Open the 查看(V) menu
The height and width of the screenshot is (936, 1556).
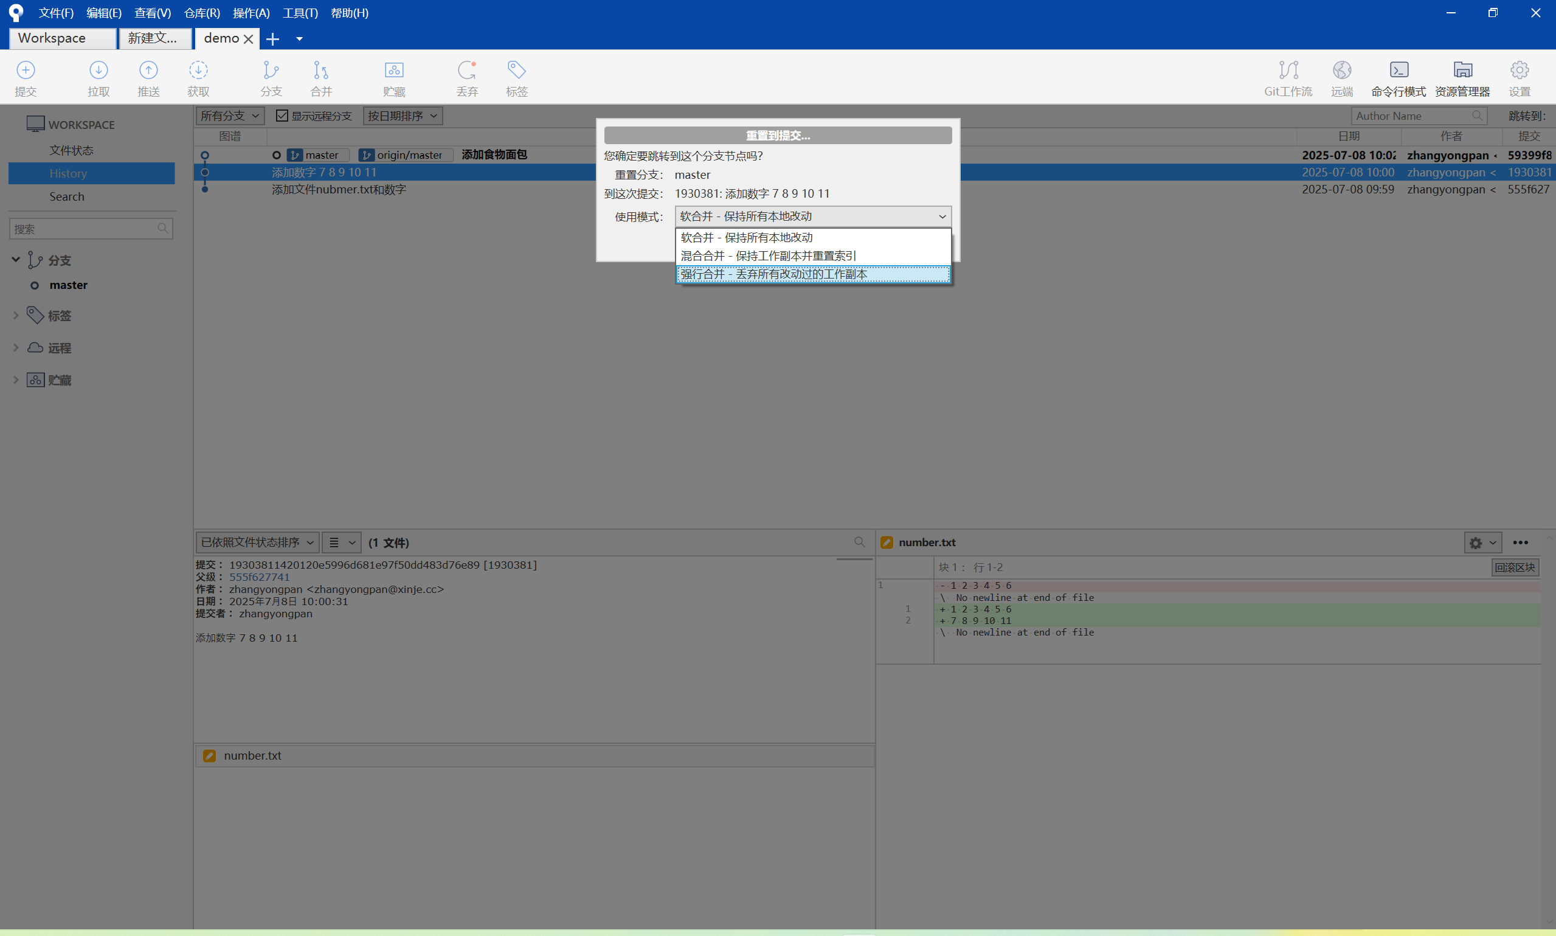(x=153, y=13)
